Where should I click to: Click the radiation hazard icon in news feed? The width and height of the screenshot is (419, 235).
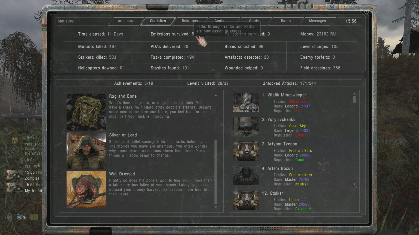point(14,140)
